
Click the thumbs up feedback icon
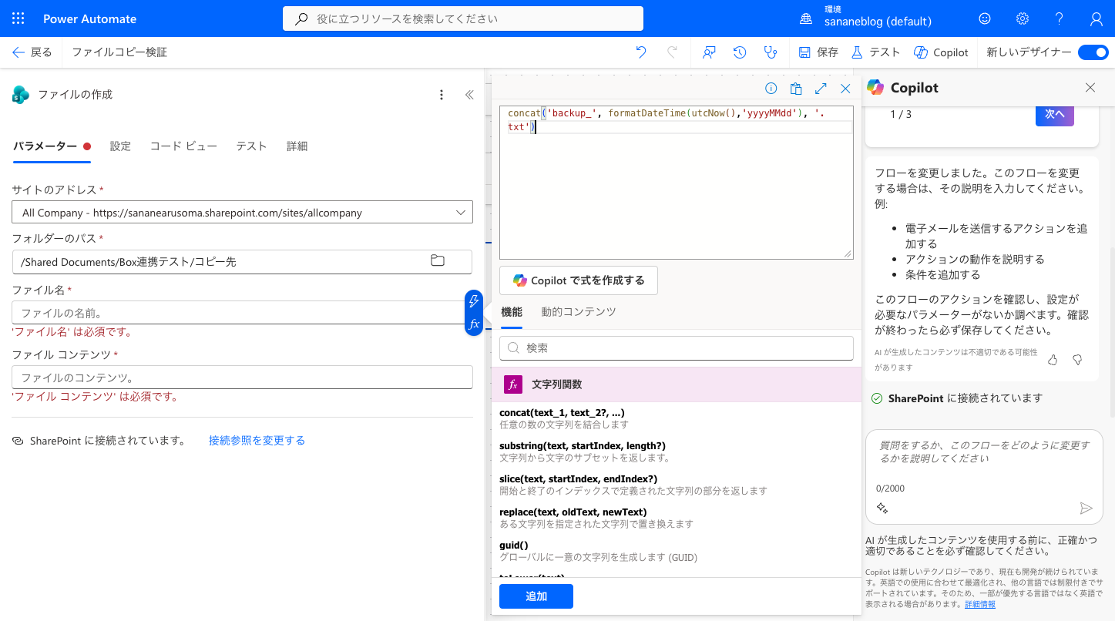pos(1053,360)
